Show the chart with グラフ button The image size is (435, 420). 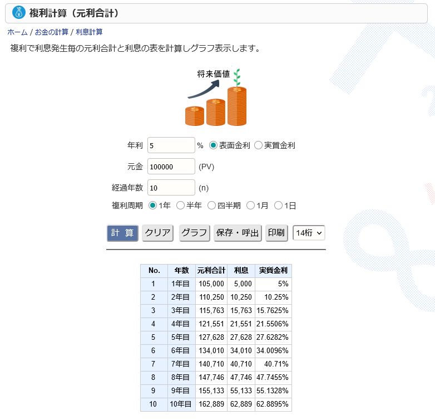pos(194,233)
